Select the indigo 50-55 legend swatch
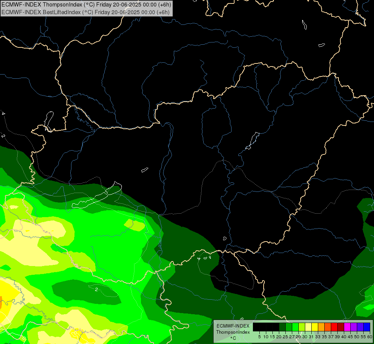The height and width of the screenshot is (344, 374). click(360, 327)
